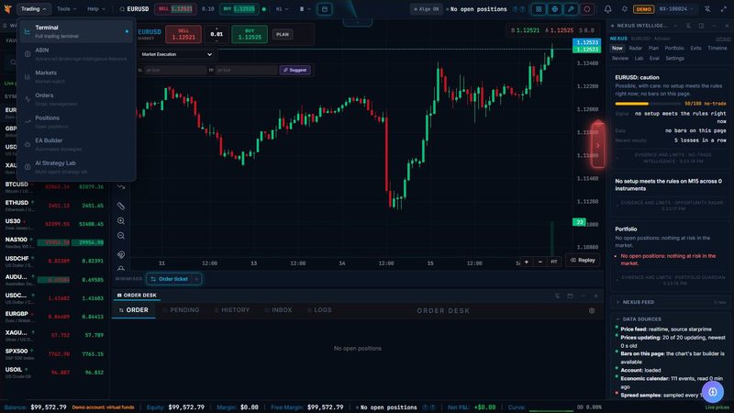Click the Terminal icon in Trading menu
This screenshot has width=734, height=413.
click(28, 32)
